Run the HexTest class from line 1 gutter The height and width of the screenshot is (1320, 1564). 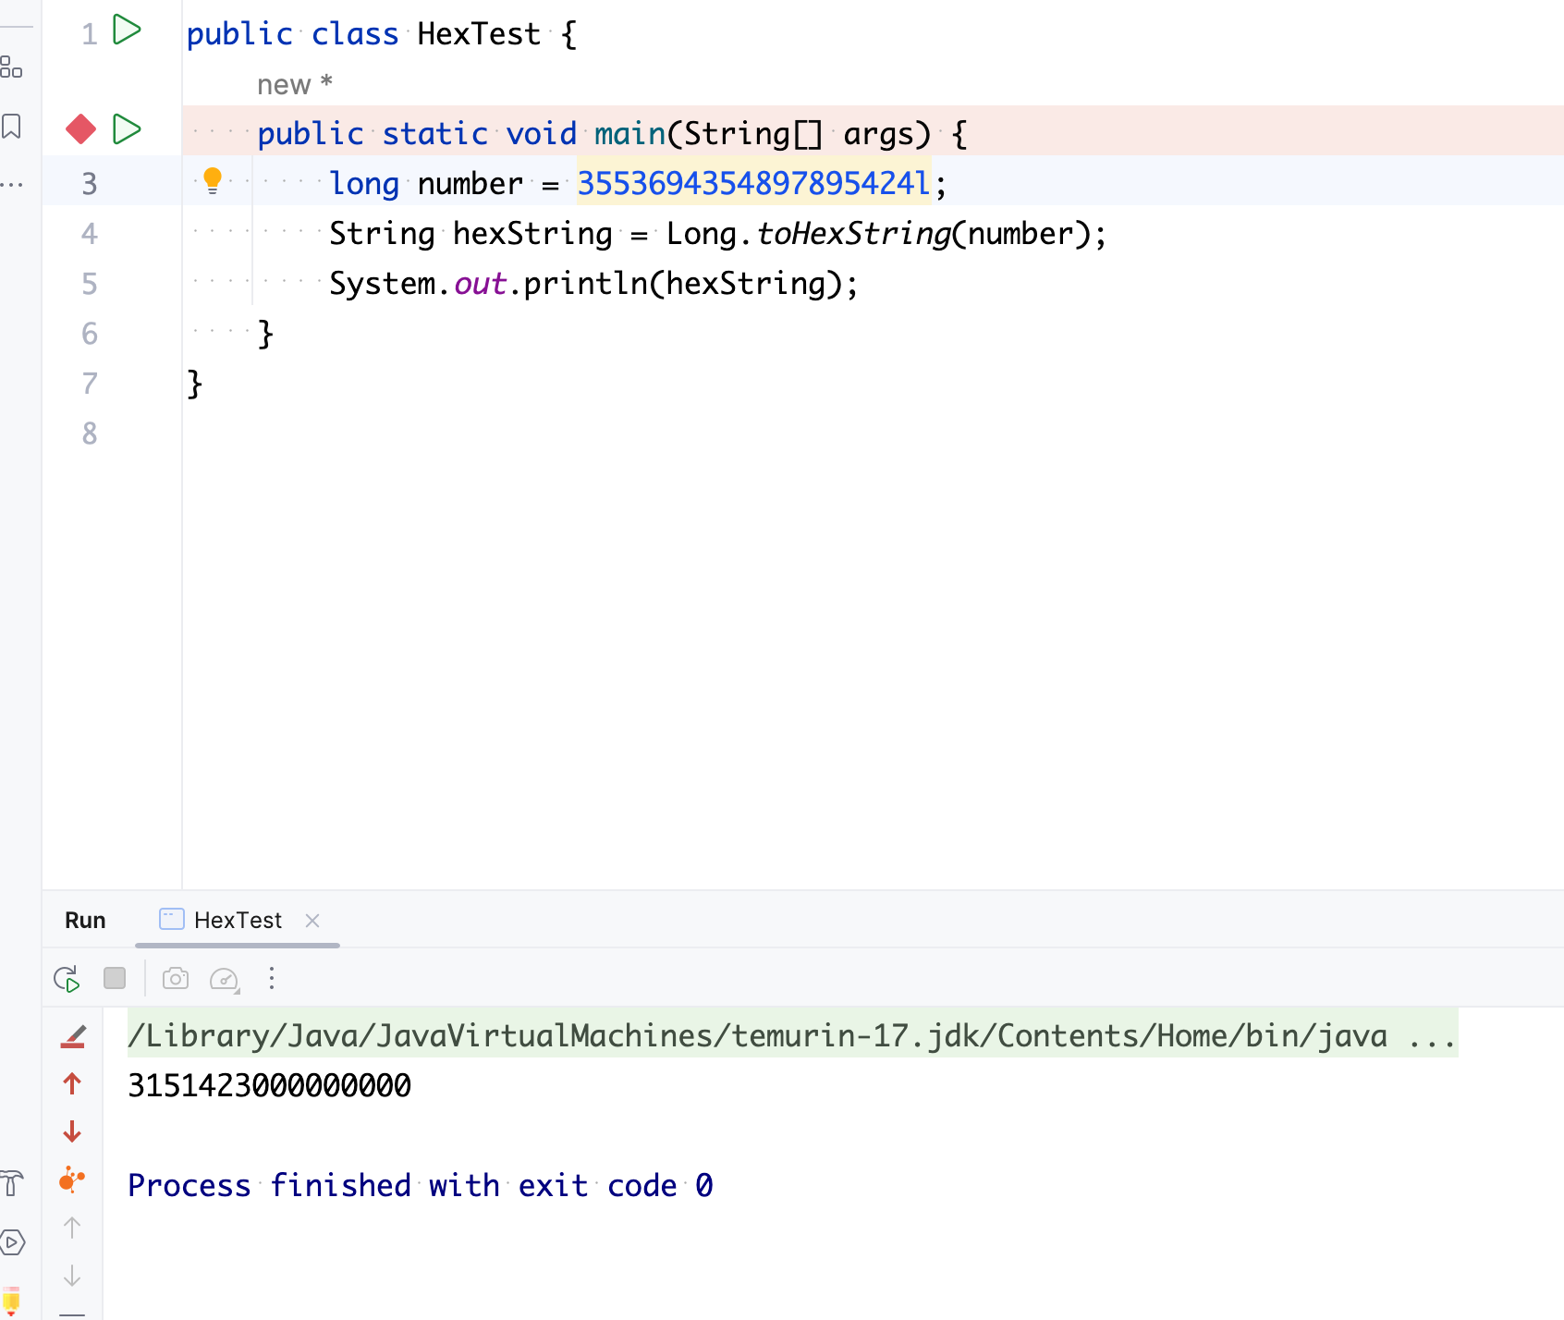coord(127,31)
